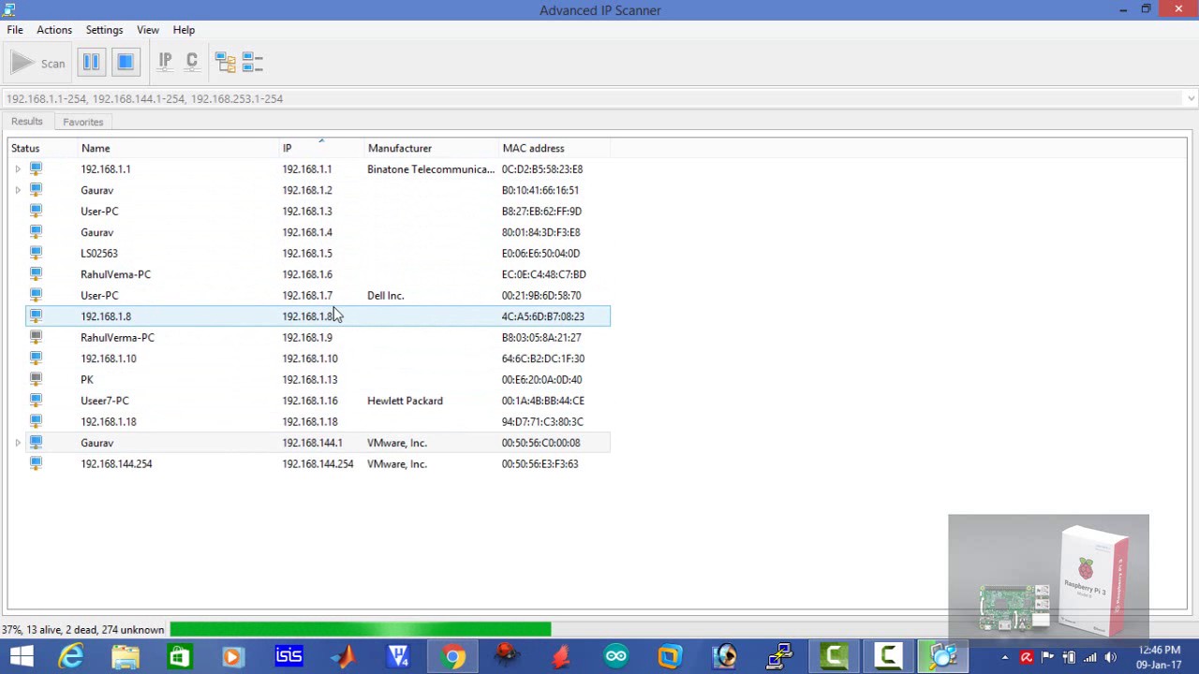1199x674 pixels.
Task: Open MATLAB from the taskbar
Action: coord(344,657)
